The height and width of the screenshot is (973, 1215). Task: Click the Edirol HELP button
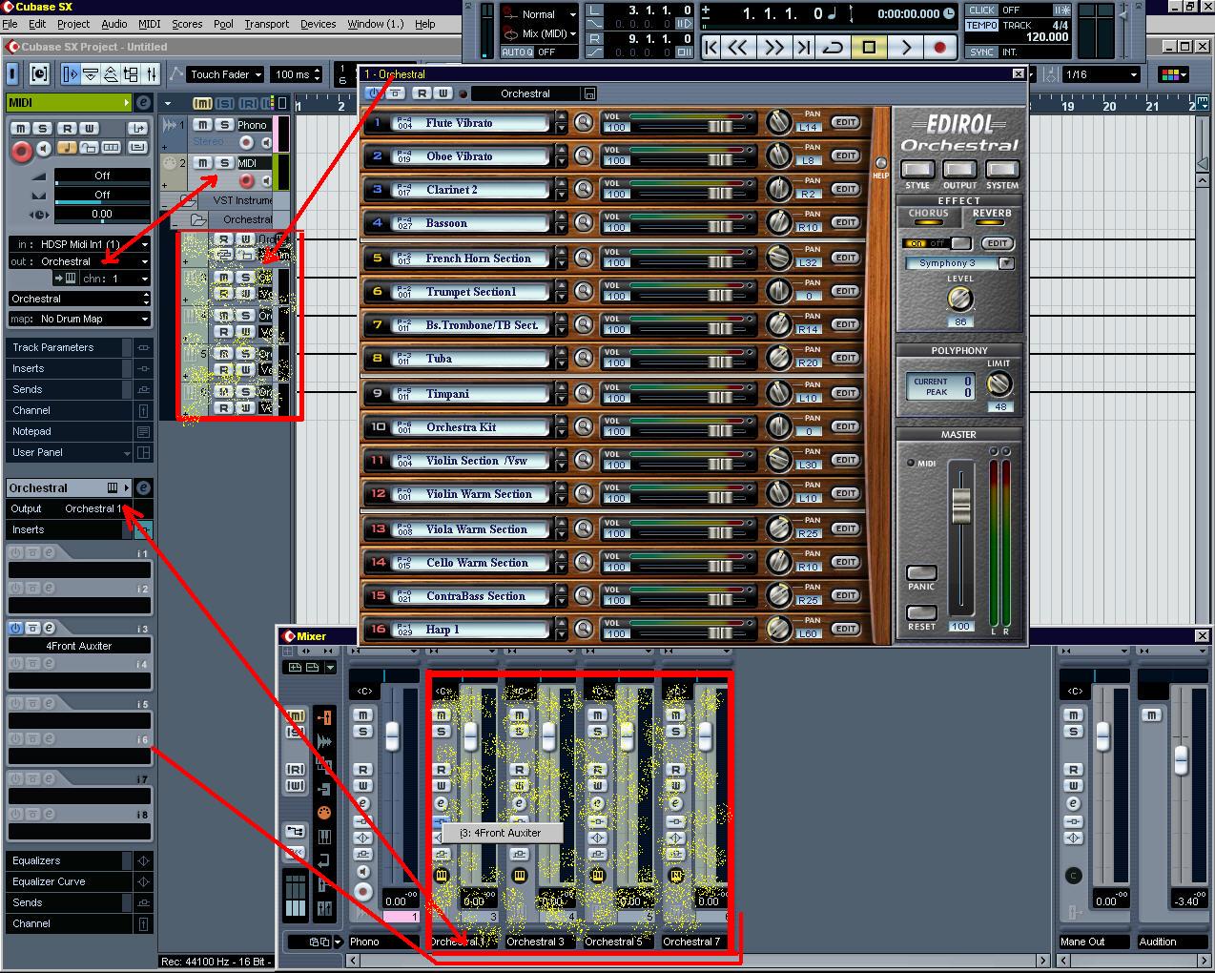[x=880, y=163]
